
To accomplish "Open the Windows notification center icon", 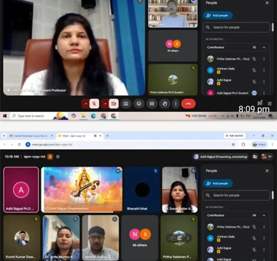I will 270,116.
